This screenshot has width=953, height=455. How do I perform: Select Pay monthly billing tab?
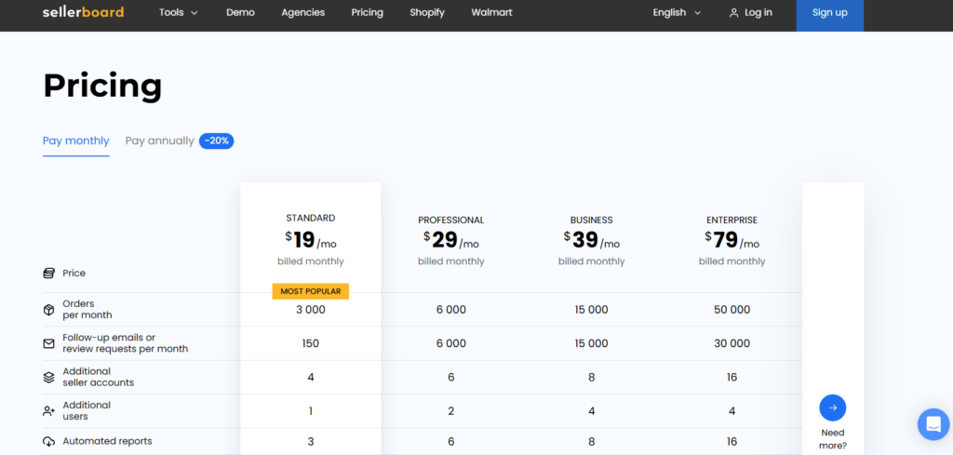[x=76, y=141]
